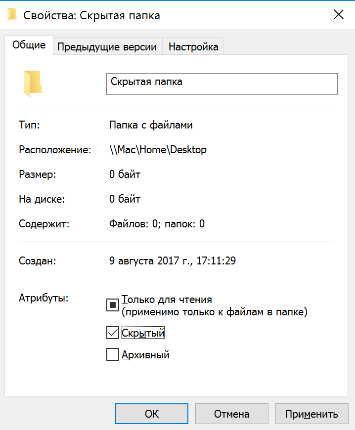
Task: Toggle the 'Только для чтения' checkbox
Action: (113, 305)
